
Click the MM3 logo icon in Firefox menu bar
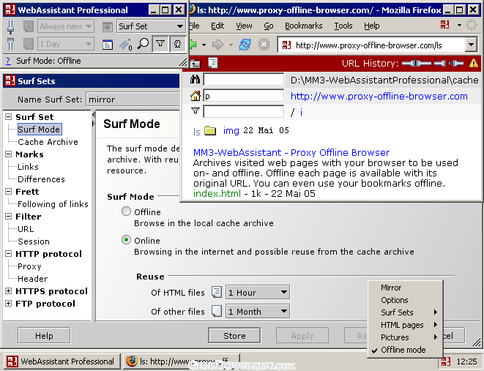point(444,25)
